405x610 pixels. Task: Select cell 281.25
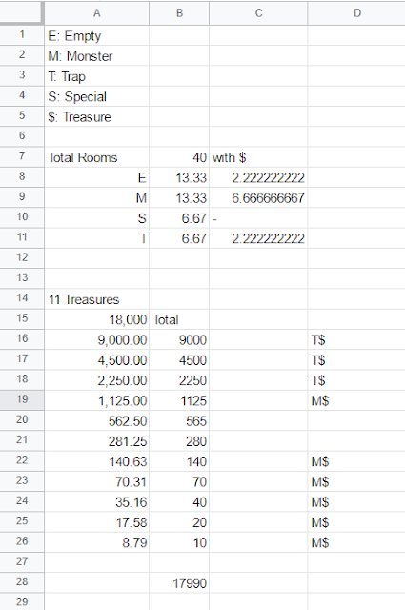click(97, 440)
